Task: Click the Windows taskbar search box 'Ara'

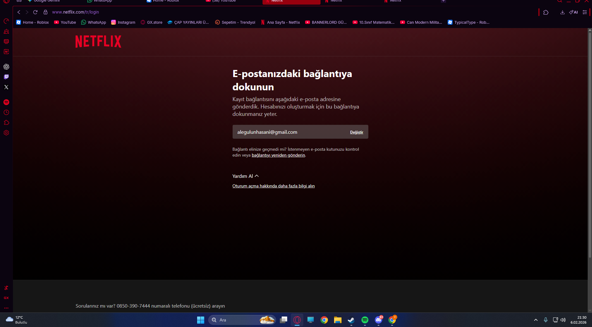Action: 242,320
